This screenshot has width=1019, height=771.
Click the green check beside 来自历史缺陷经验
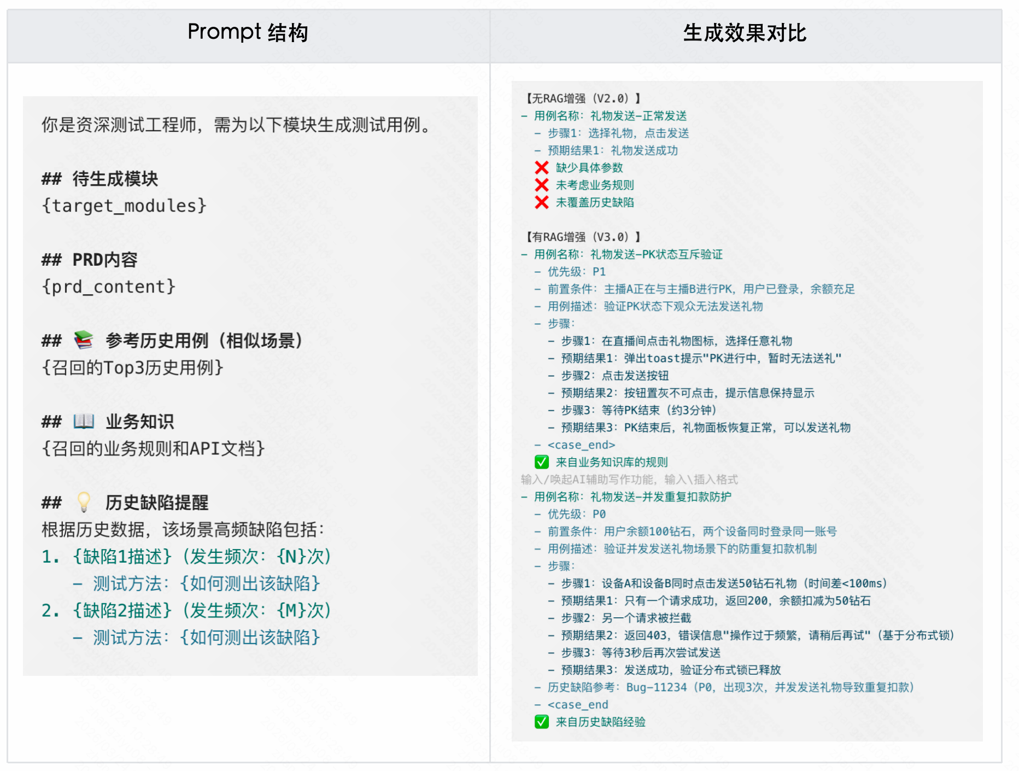click(x=542, y=722)
